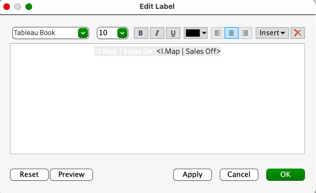Align label text right
The height and width of the screenshot is (193, 316).
[x=245, y=33]
